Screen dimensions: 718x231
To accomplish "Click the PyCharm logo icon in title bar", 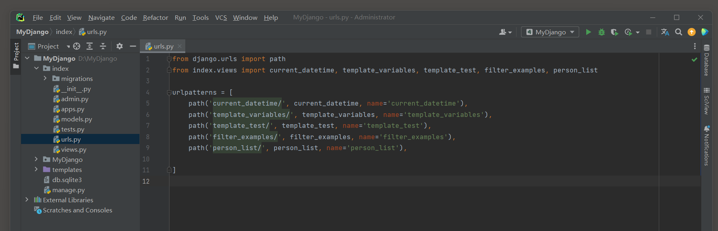I will pos(20,17).
